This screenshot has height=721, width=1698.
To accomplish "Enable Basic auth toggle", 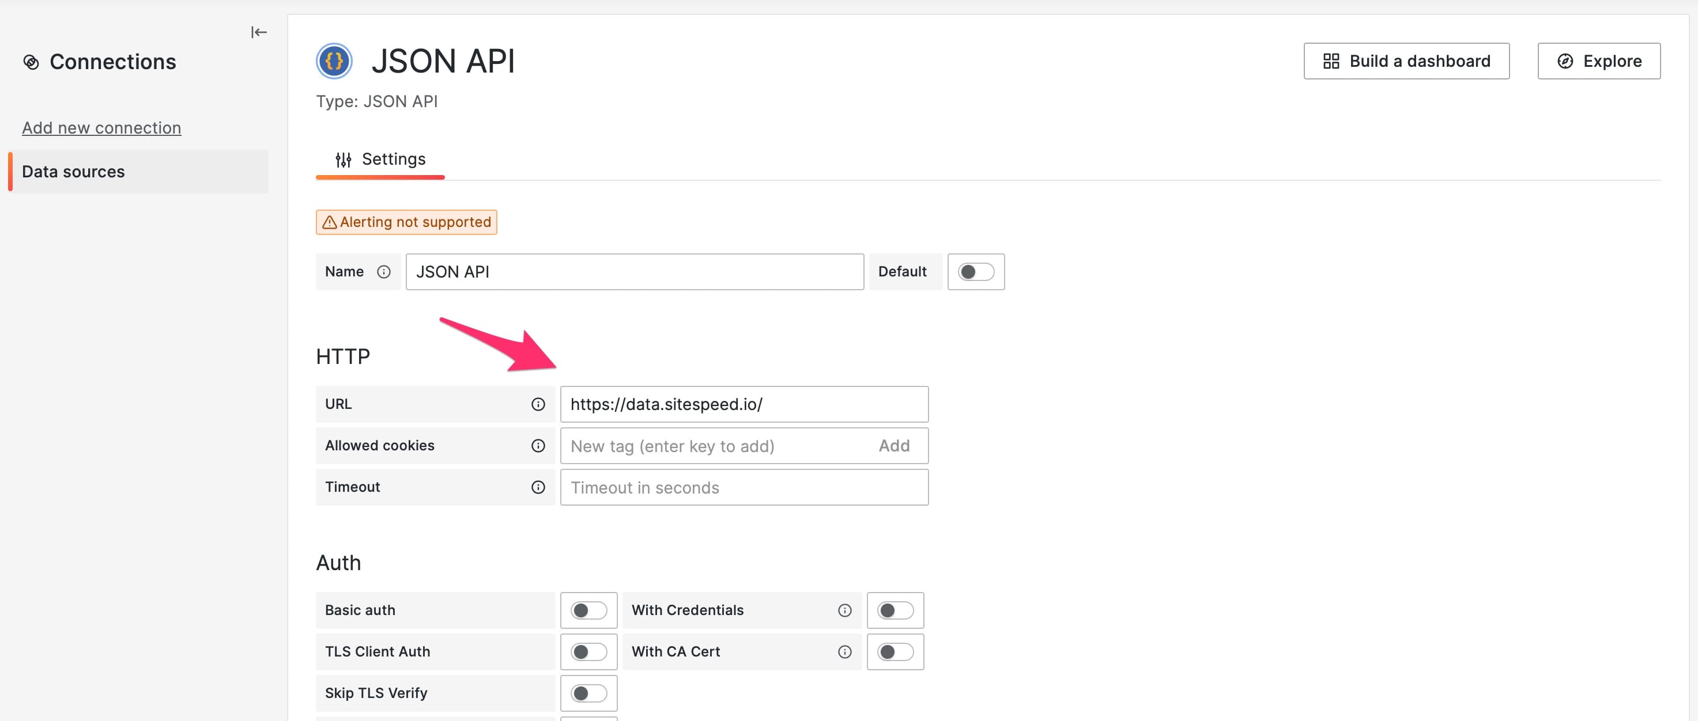I will coord(588,608).
